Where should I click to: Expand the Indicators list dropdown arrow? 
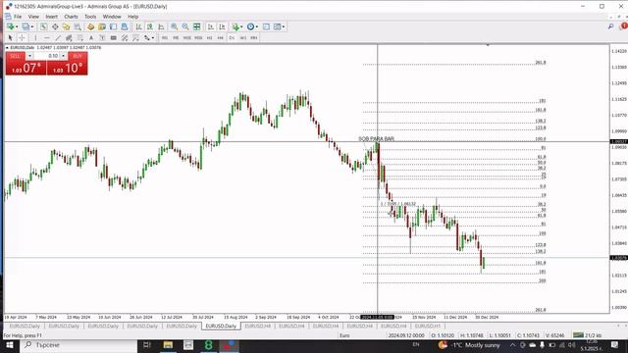coord(241,26)
